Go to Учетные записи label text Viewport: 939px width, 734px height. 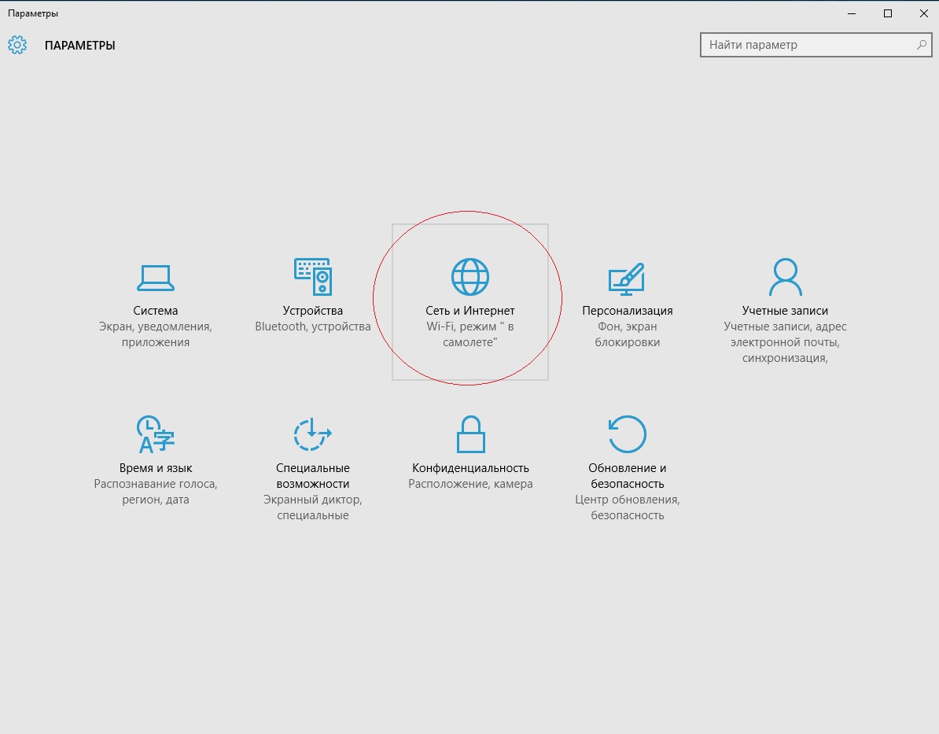click(x=785, y=311)
